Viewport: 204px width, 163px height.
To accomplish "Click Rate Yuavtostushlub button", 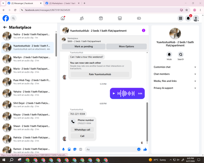I will click(x=100, y=74).
